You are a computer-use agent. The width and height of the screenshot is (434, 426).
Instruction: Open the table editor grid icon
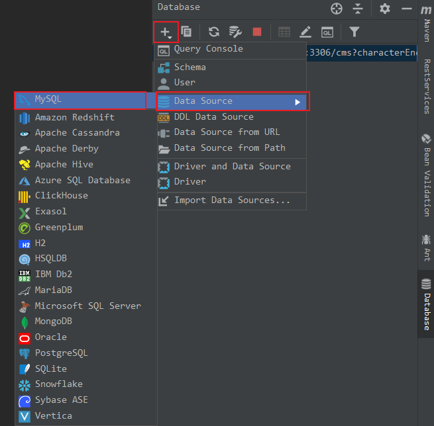(x=284, y=32)
